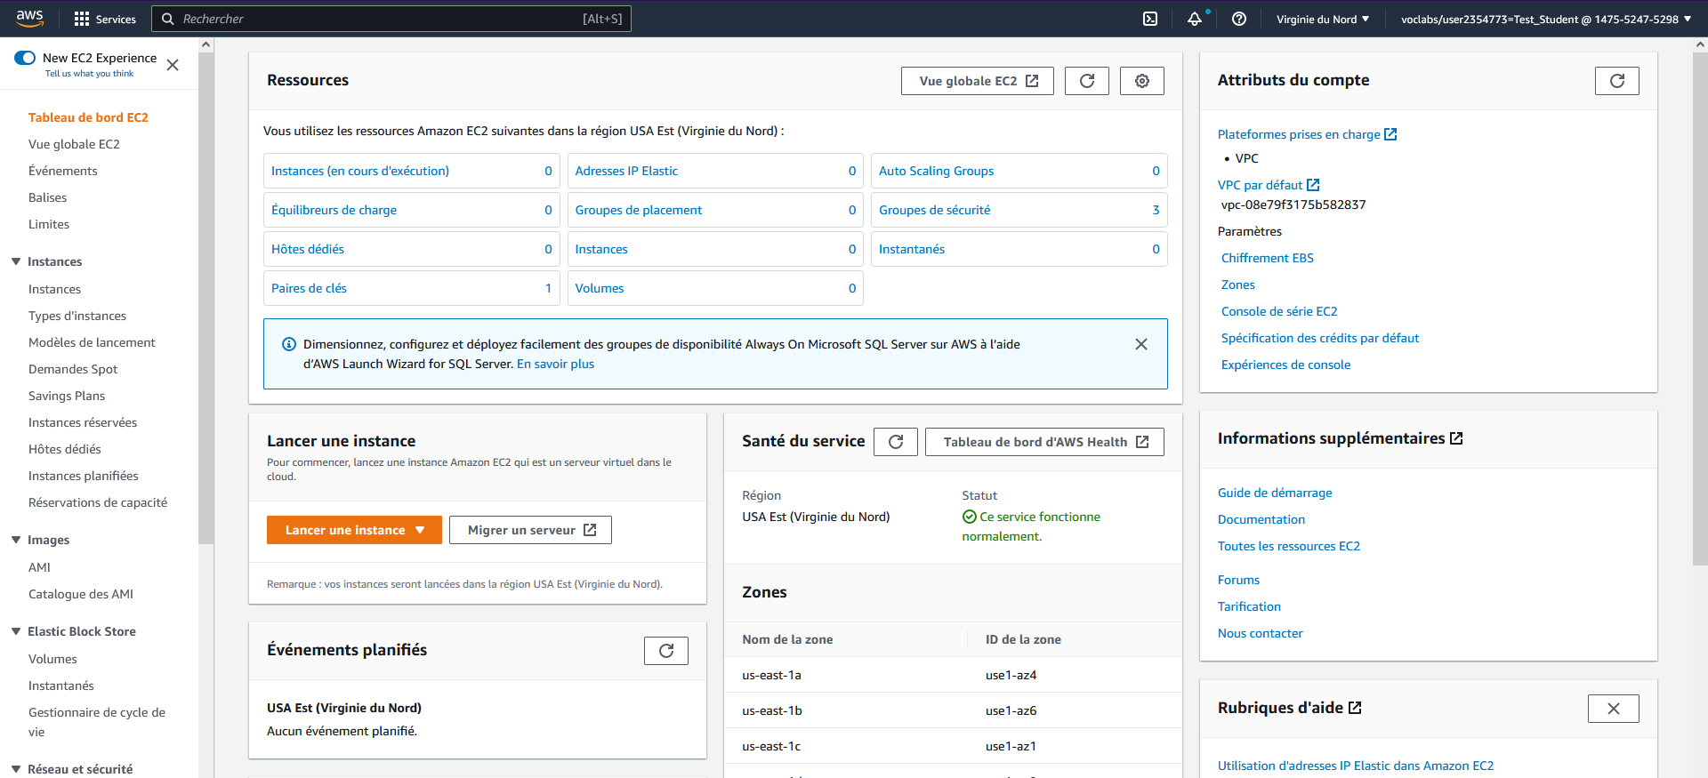Viewport: 1708px width, 778px height.
Task: Click external link icon beside VPC par défaut
Action: [x=1313, y=185]
